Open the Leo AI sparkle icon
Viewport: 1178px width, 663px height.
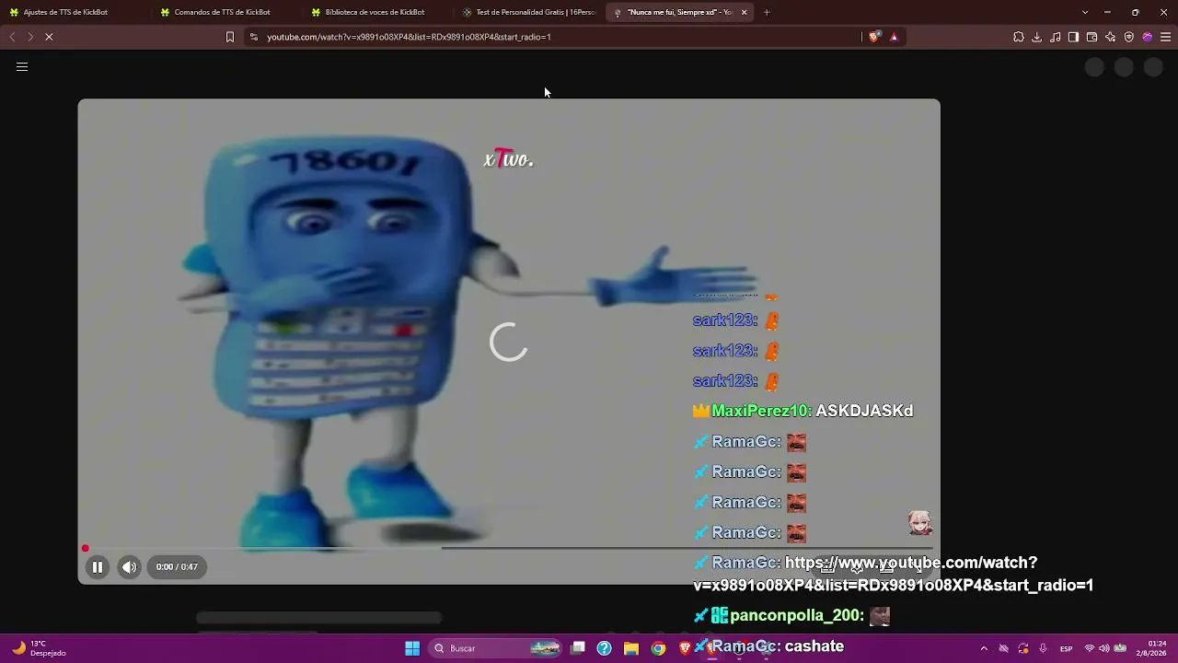click(x=1111, y=37)
